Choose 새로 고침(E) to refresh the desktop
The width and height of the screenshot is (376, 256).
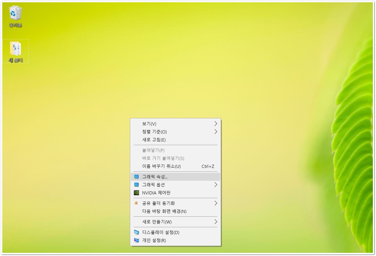pos(175,140)
